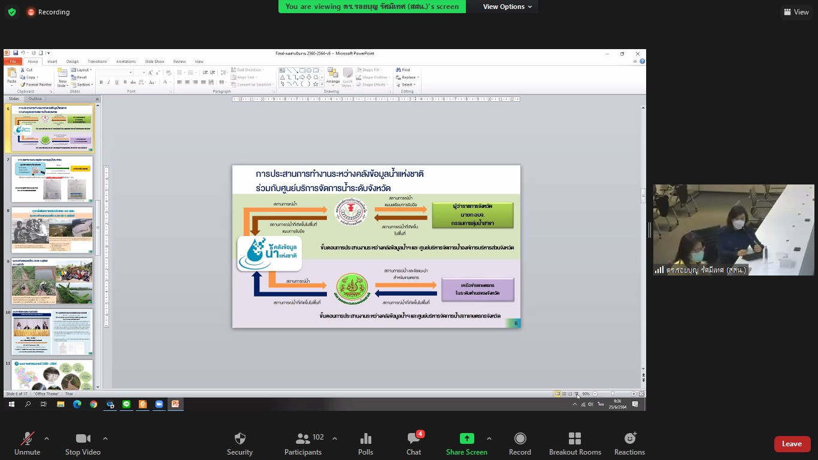This screenshot has height=460, width=818.
Task: Click the View button at top right
Action: click(796, 12)
